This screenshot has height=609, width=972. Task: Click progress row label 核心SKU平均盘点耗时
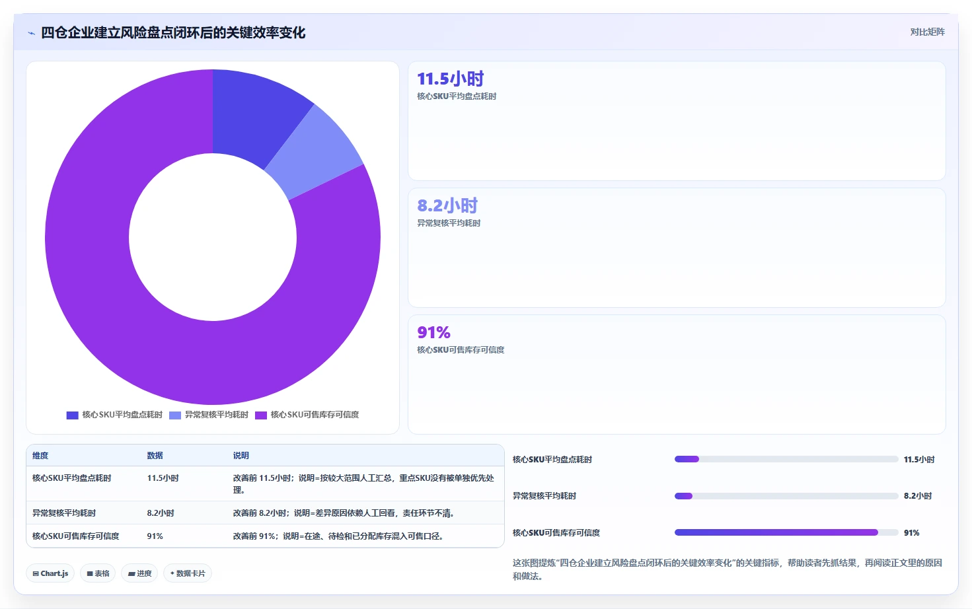pos(552,460)
